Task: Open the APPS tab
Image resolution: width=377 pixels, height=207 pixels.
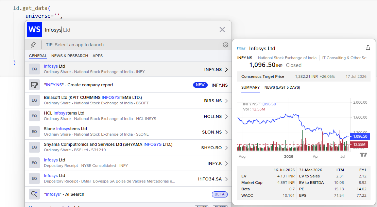Action: pyautogui.click(x=98, y=56)
